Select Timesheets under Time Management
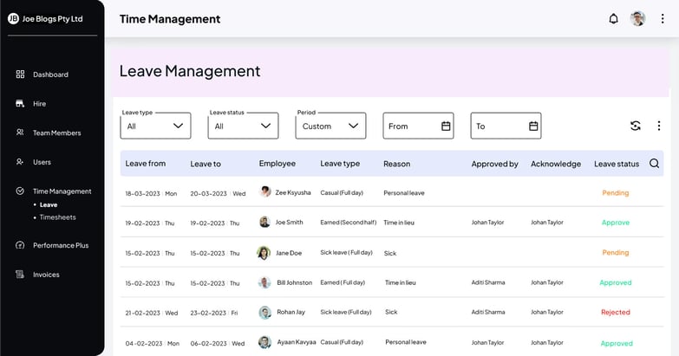 [x=57, y=217]
